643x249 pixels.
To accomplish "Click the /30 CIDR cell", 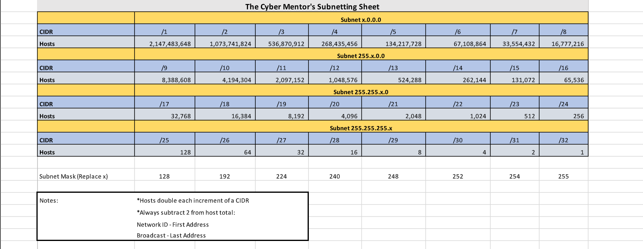I will [458, 140].
